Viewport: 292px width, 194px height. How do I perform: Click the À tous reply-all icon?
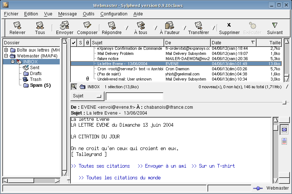141,25
